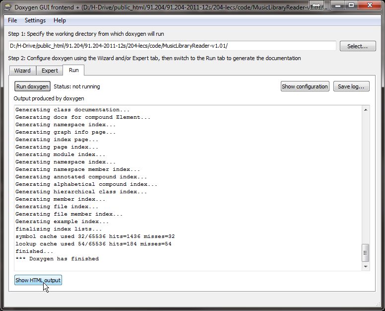Image resolution: width=385 pixels, height=311 pixels.
Task: Click 'Generating page index...' log line
Action: [x=57, y=147]
